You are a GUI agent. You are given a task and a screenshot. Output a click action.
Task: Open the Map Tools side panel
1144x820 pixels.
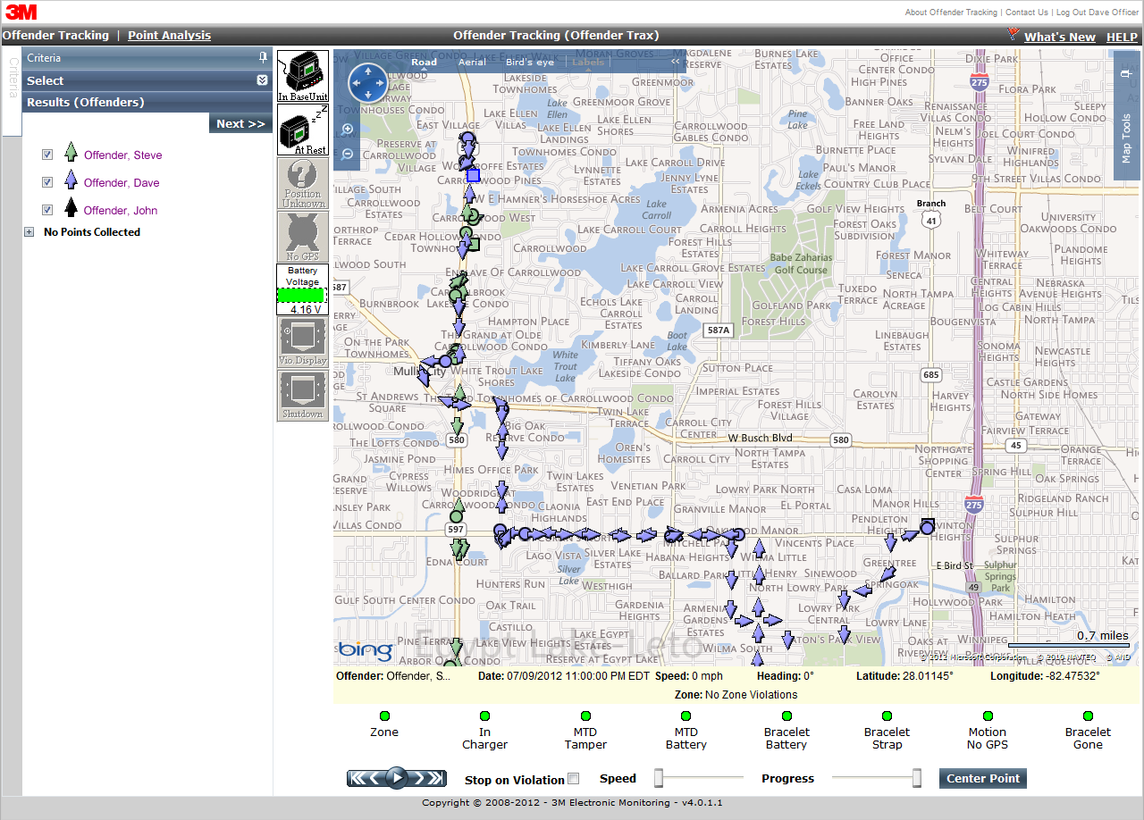pyautogui.click(x=1126, y=116)
